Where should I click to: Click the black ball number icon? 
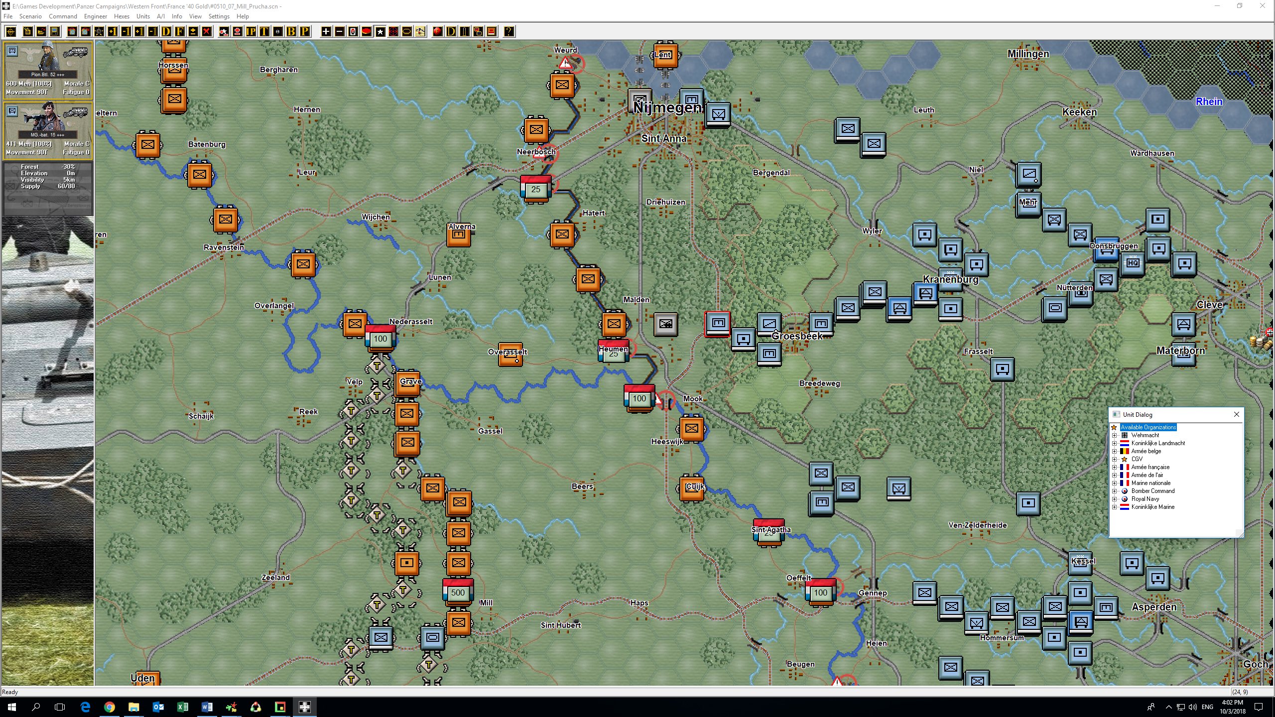277,32
